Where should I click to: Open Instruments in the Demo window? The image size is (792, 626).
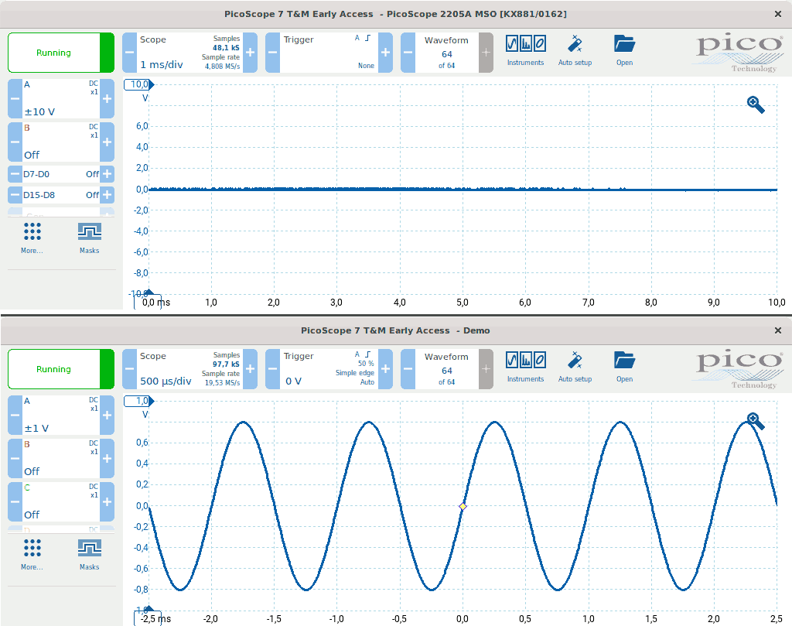[x=525, y=368]
